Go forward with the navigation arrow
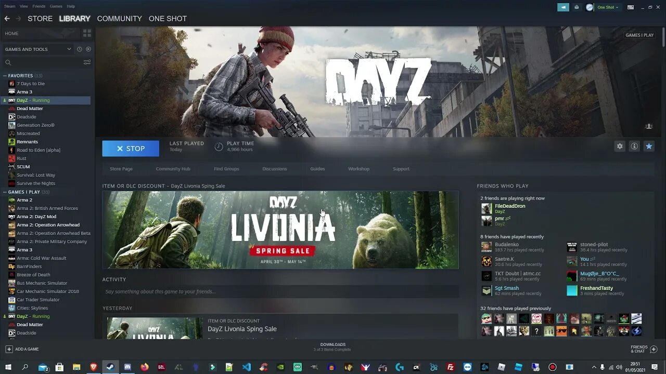 click(x=18, y=19)
